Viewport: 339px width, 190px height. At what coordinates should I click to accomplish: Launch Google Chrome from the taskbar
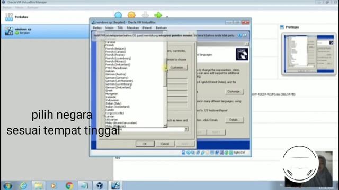[x=69, y=185]
